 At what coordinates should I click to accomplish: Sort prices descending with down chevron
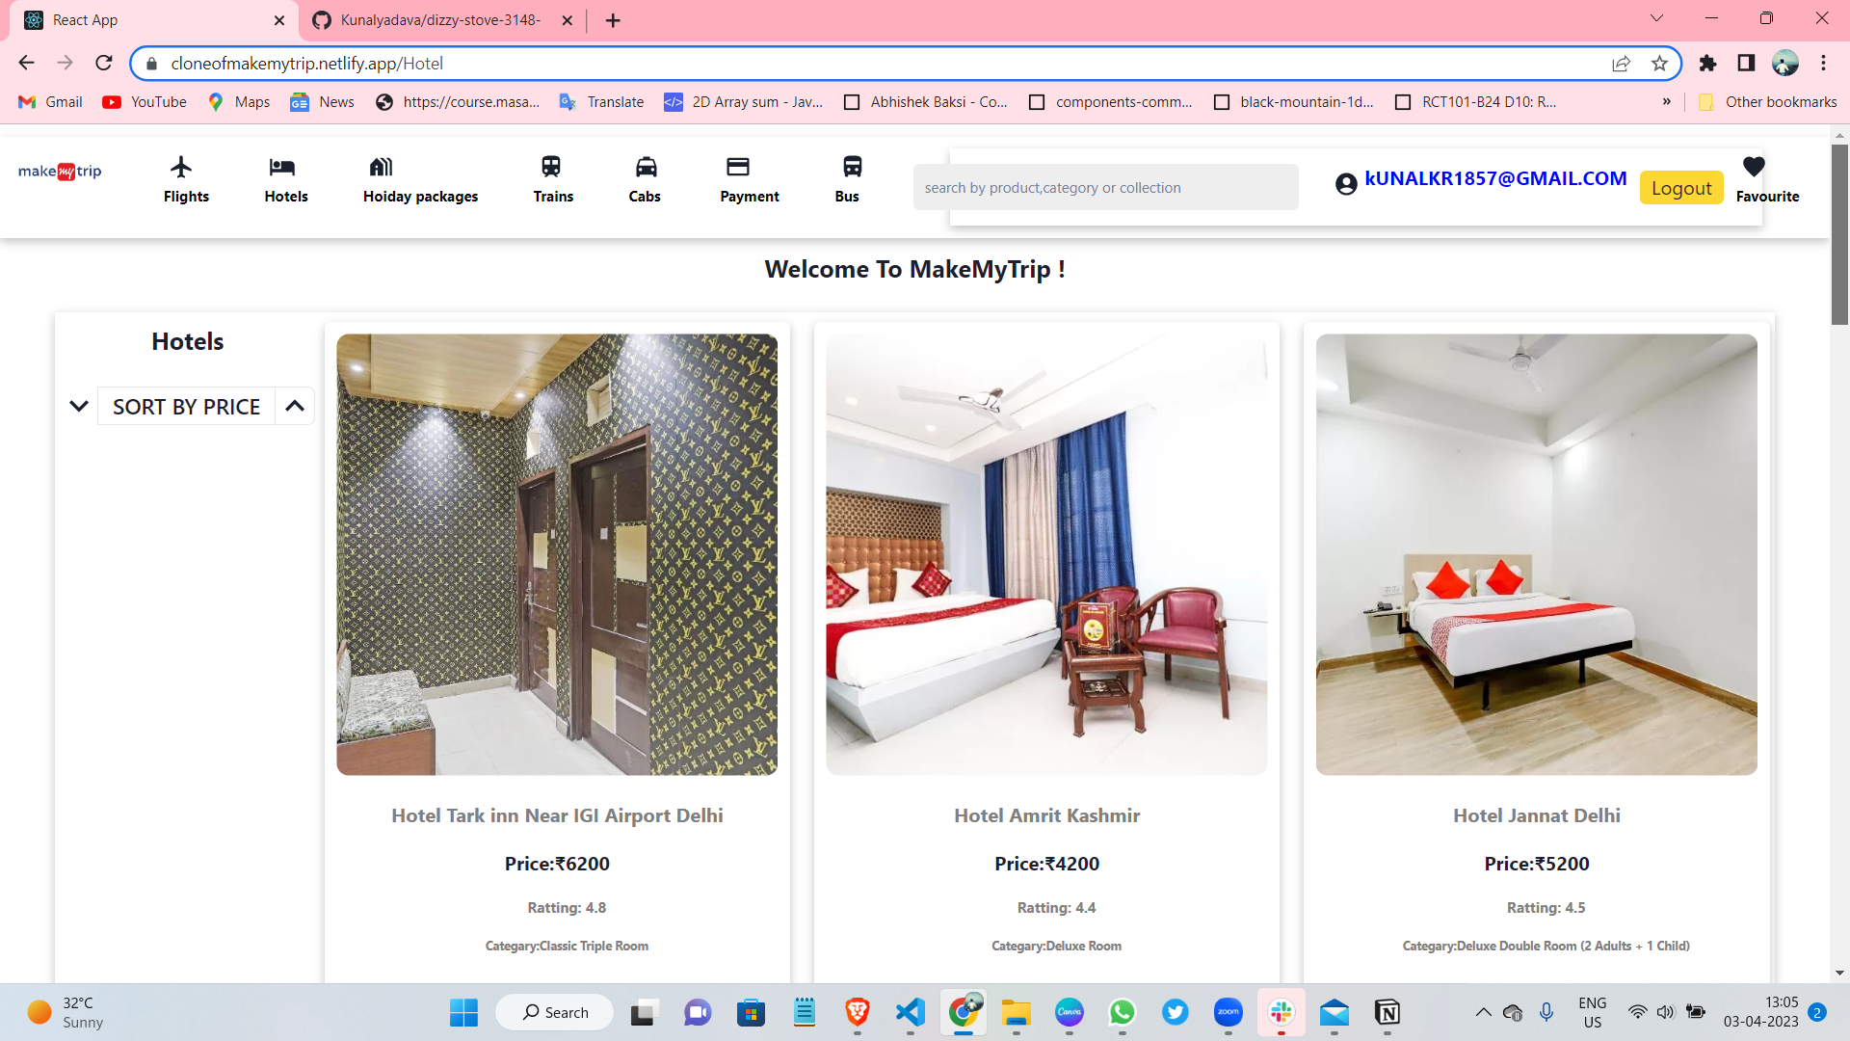[x=79, y=406]
